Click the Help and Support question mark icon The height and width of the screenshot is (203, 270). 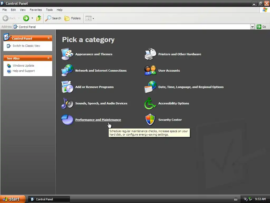click(x=9, y=71)
